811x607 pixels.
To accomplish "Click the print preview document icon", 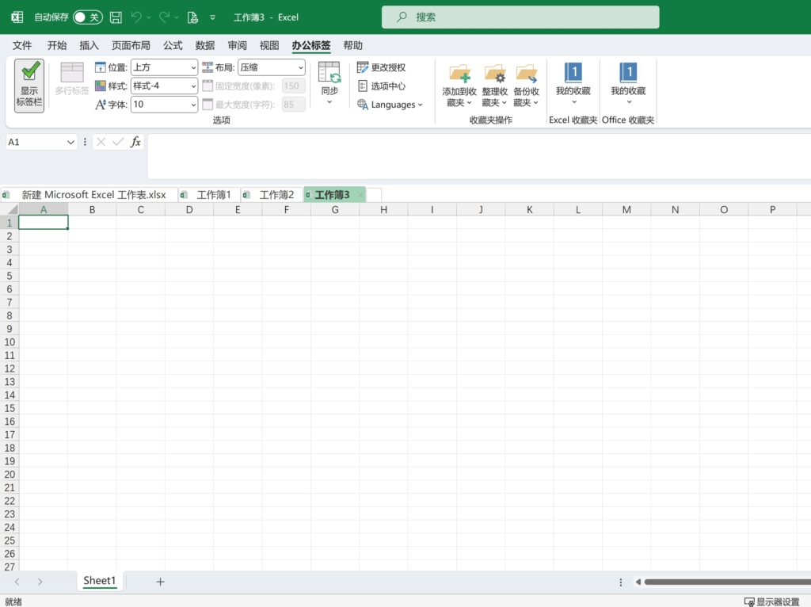I will click(x=192, y=17).
